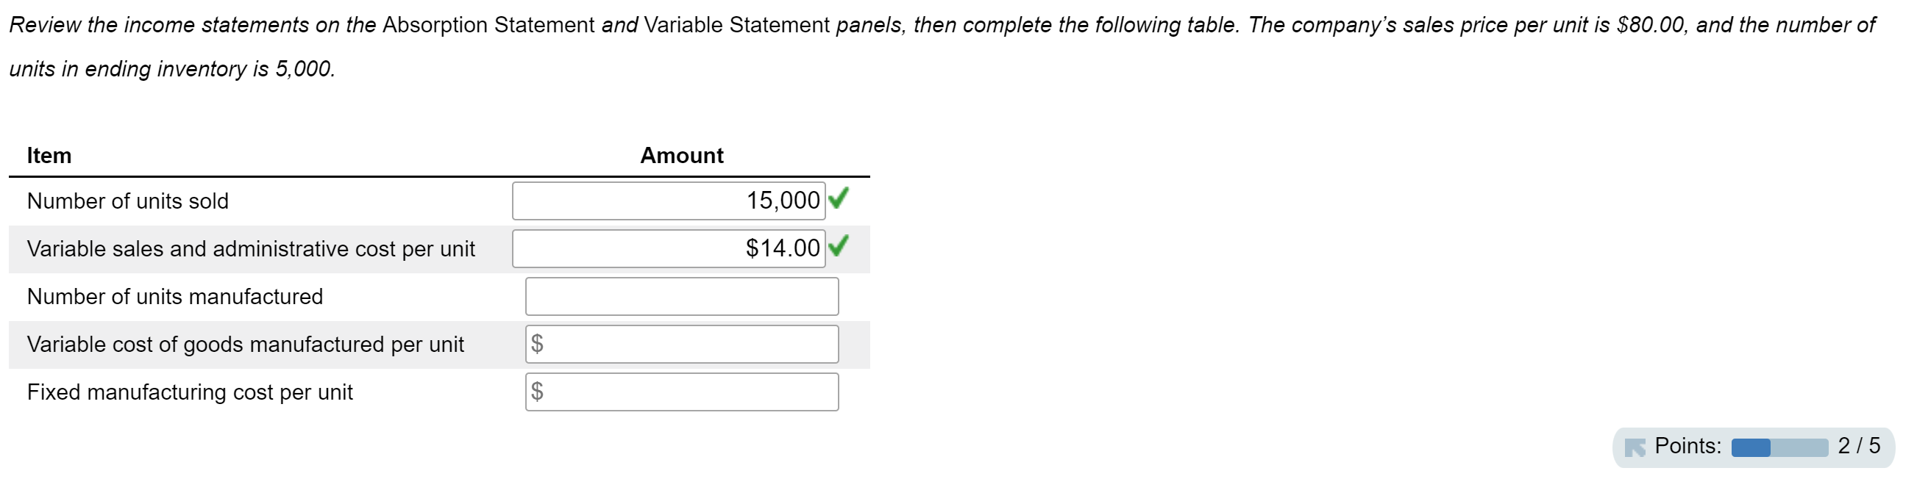
Task: Click the Amount column header
Action: [x=681, y=156]
